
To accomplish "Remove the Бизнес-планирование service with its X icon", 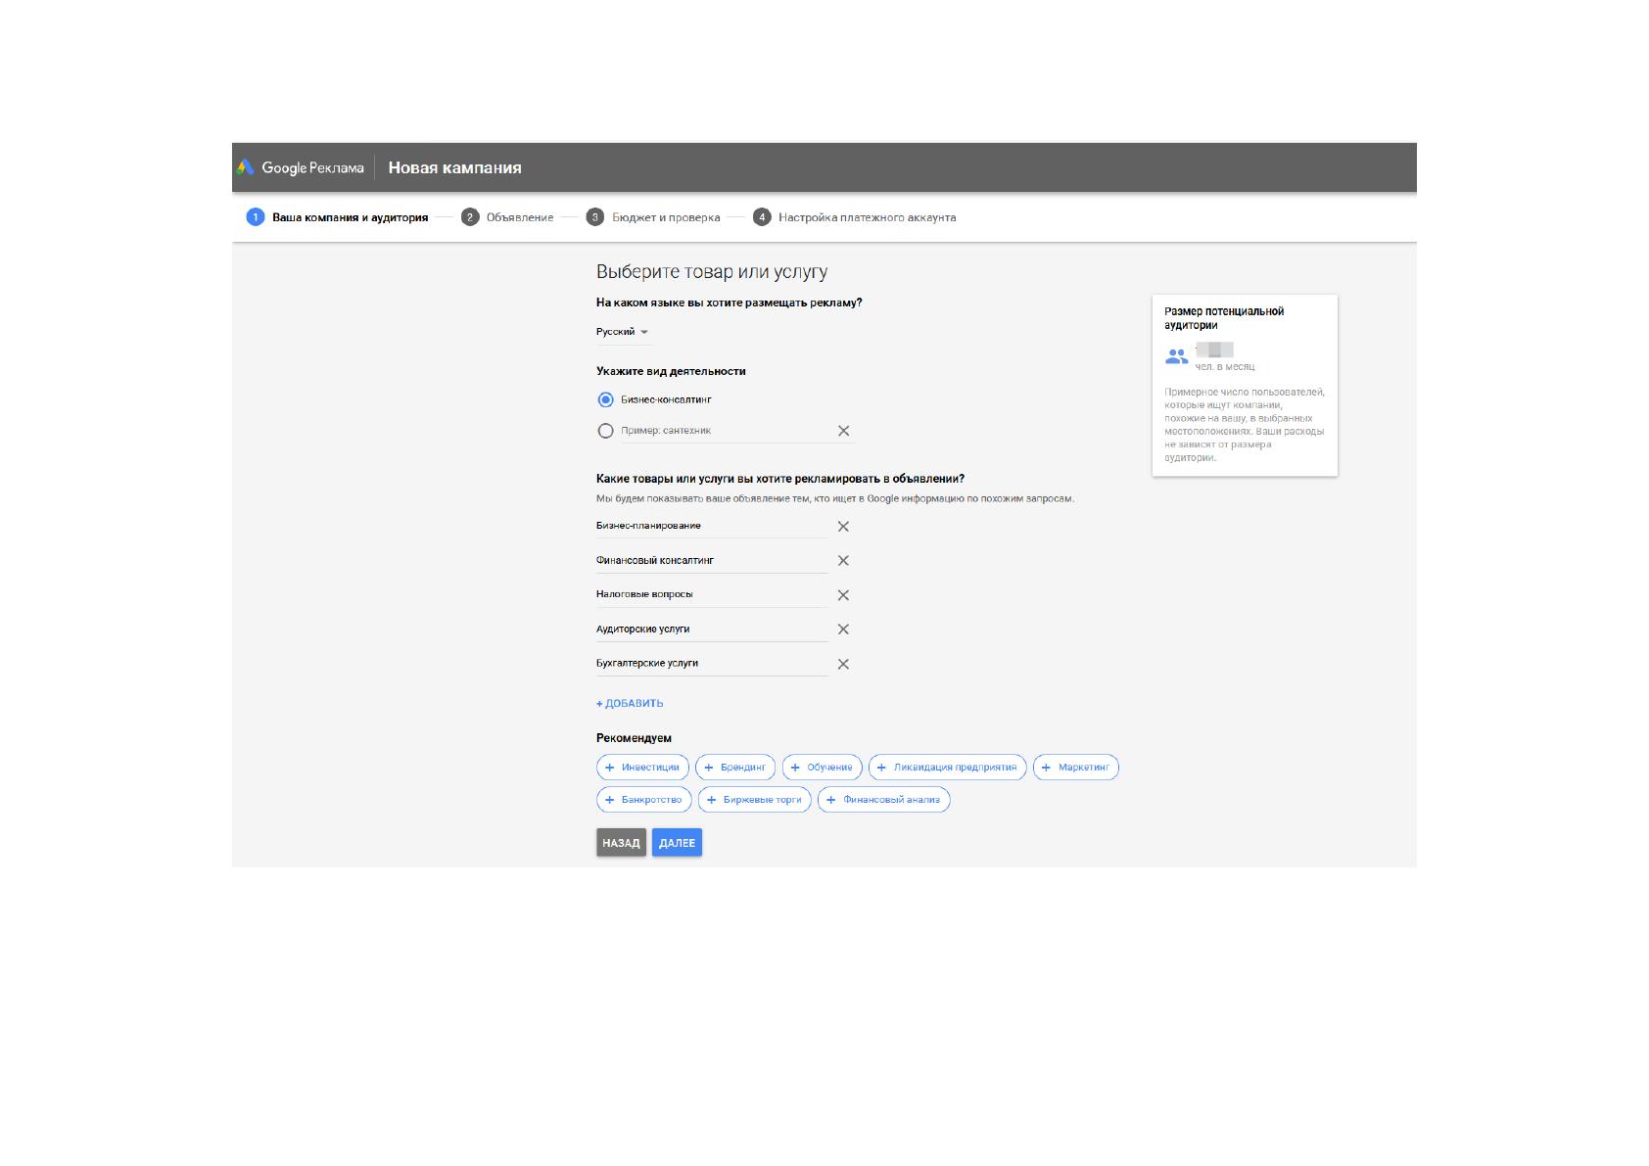I will [x=843, y=527].
